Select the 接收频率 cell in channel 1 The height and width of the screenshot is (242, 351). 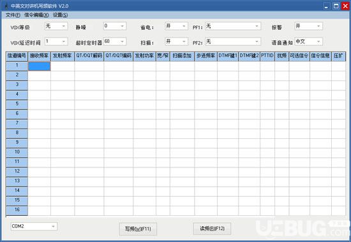pos(39,66)
